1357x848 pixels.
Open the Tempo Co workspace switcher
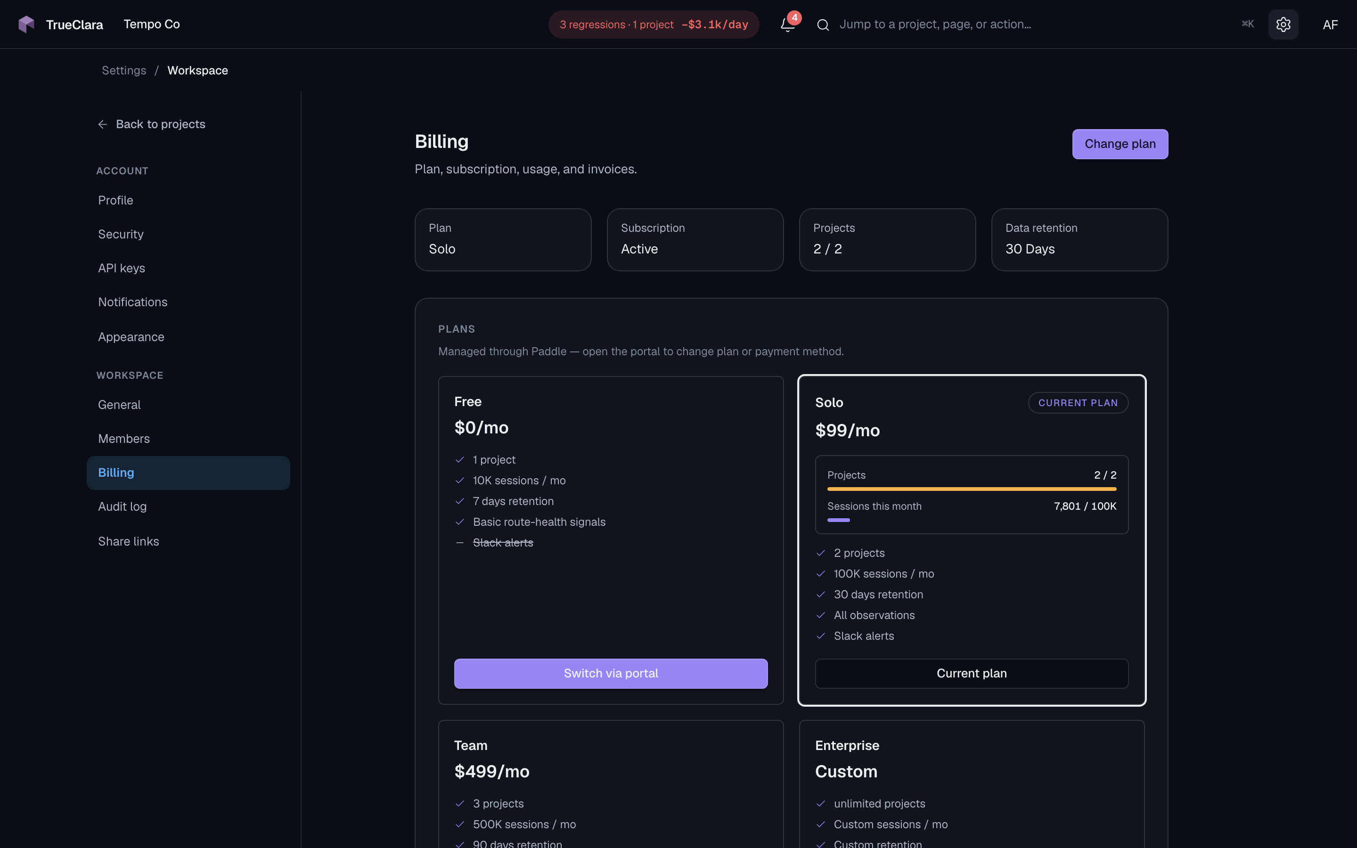[x=151, y=24]
